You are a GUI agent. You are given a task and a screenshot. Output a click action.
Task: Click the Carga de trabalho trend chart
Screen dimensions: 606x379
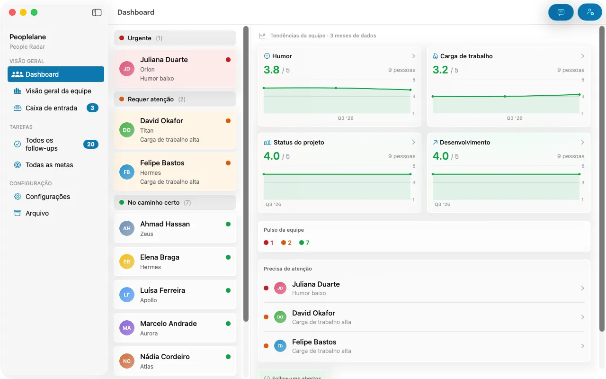pos(506,97)
